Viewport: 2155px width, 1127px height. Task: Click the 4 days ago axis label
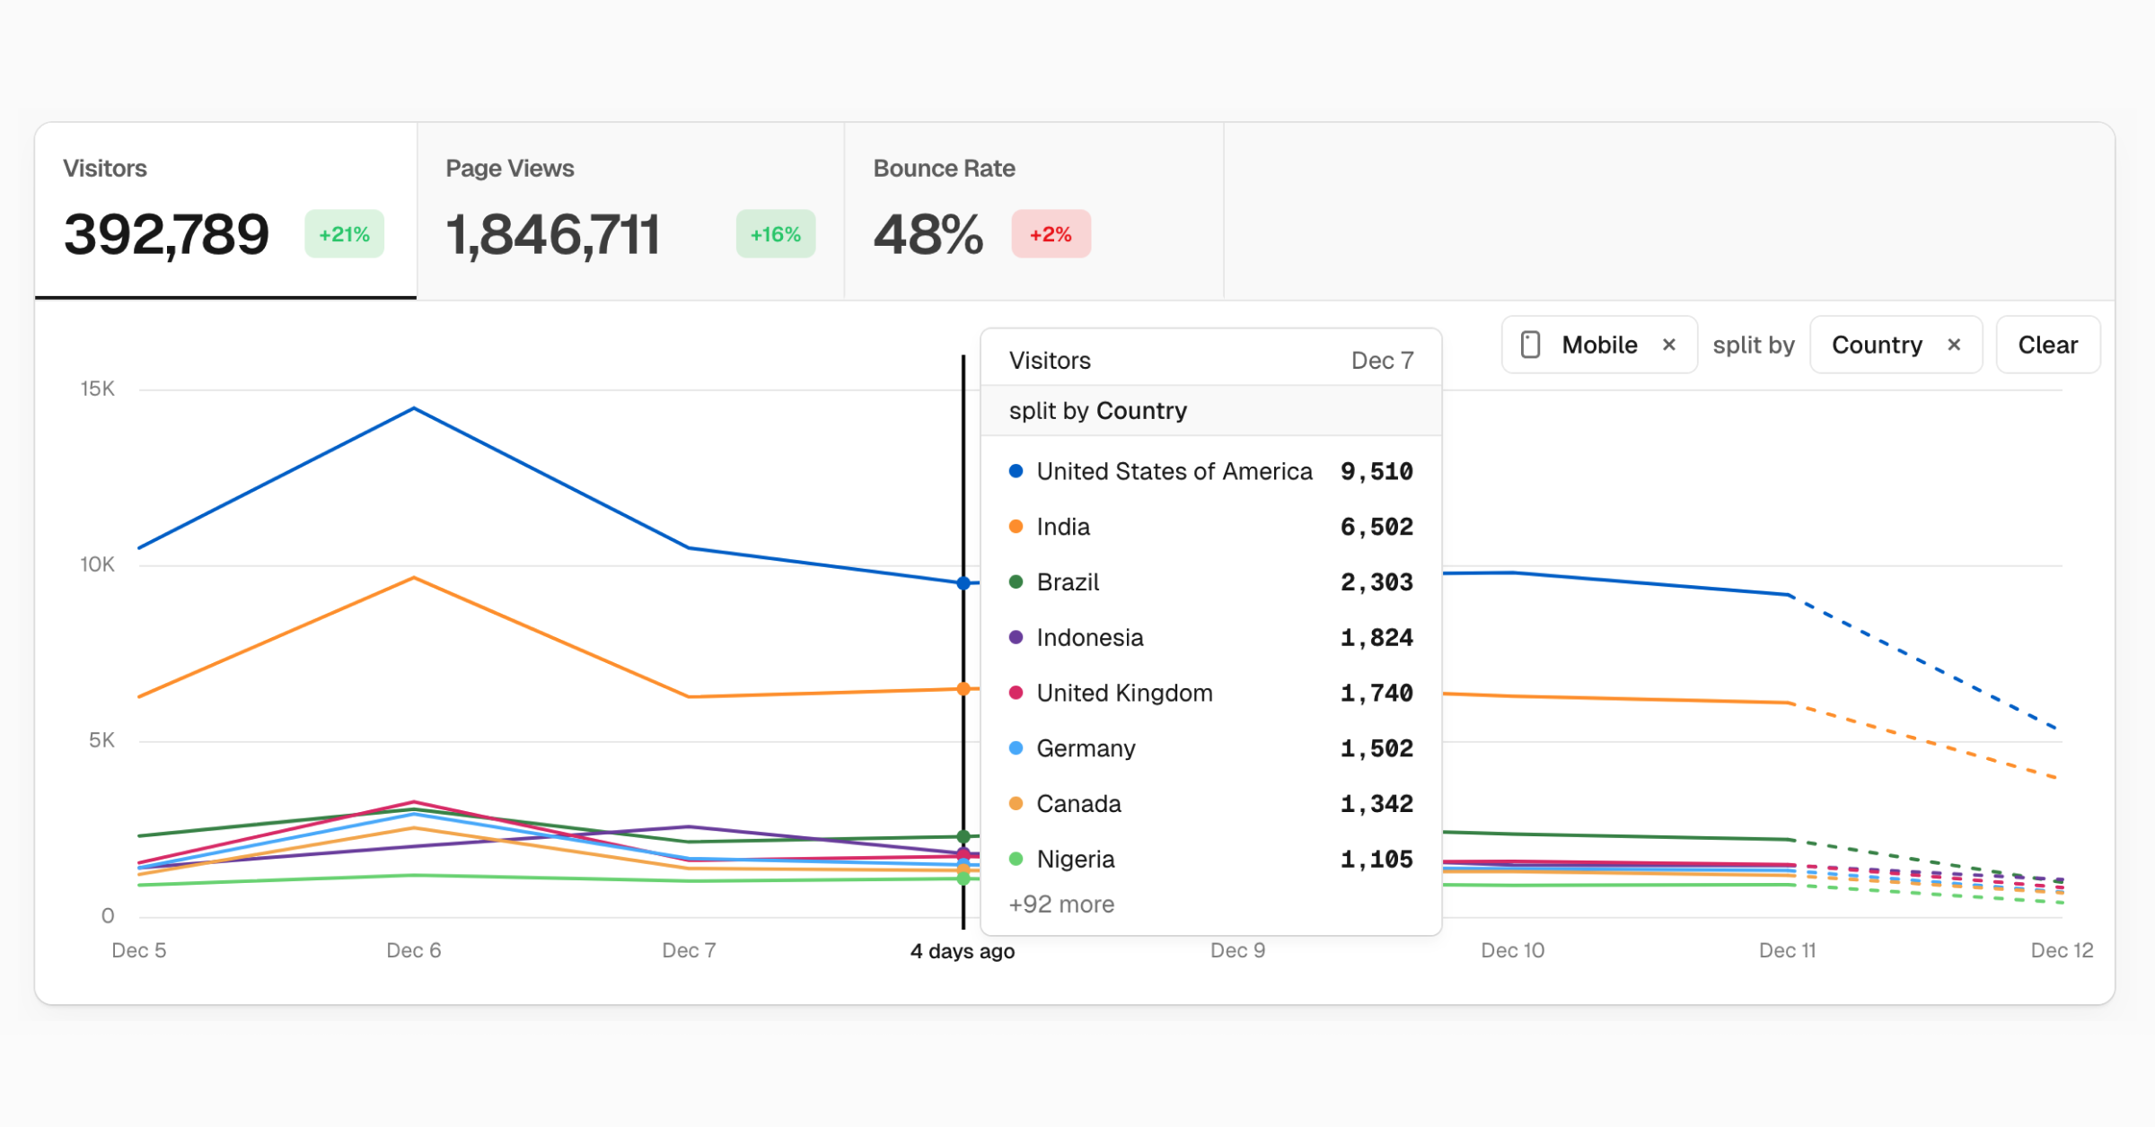(x=963, y=950)
